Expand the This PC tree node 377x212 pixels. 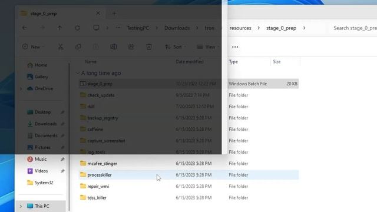pyautogui.click(x=21, y=206)
